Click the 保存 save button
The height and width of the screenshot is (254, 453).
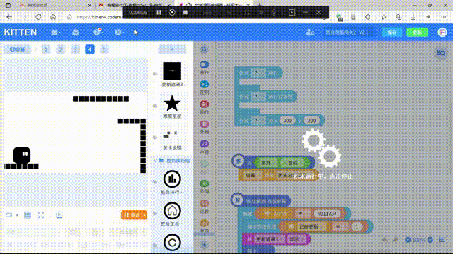[391, 32]
